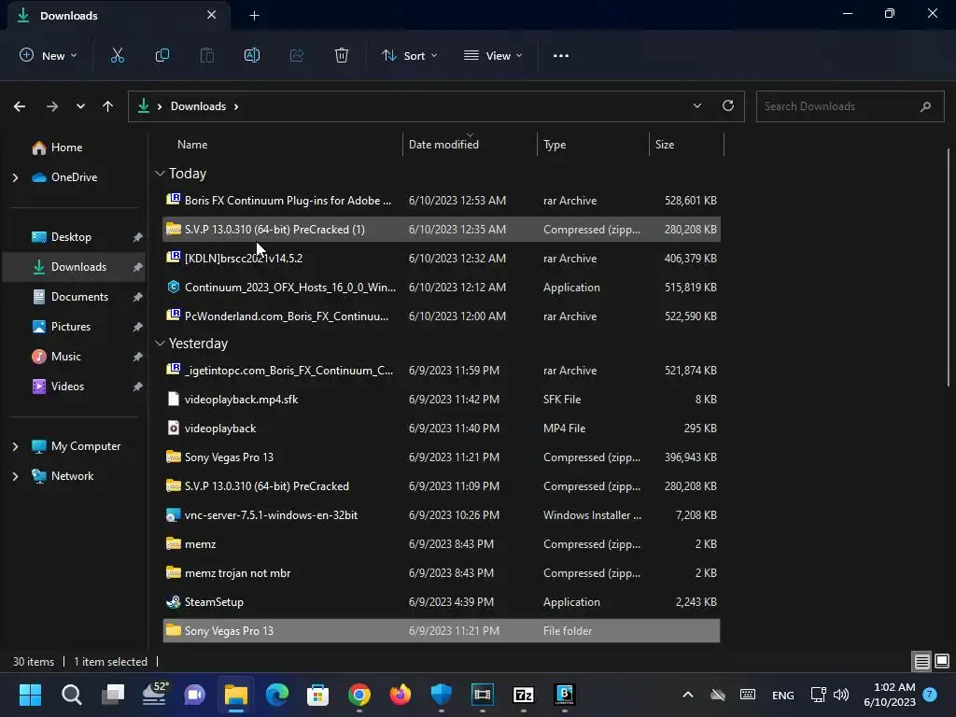Image resolution: width=956 pixels, height=717 pixels.
Task: Select Sony Vegas Pro 13 file folder
Action: pyautogui.click(x=442, y=631)
